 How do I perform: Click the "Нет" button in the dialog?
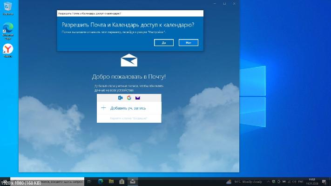[x=188, y=42]
